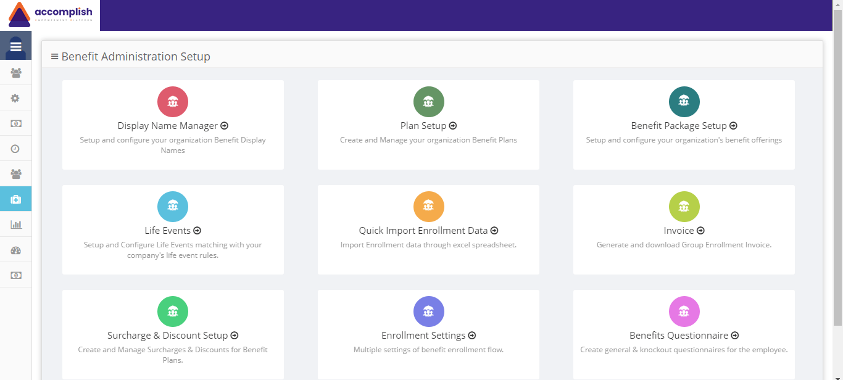The image size is (843, 380).
Task: Click the lime green Invoice icon
Action: click(684, 207)
